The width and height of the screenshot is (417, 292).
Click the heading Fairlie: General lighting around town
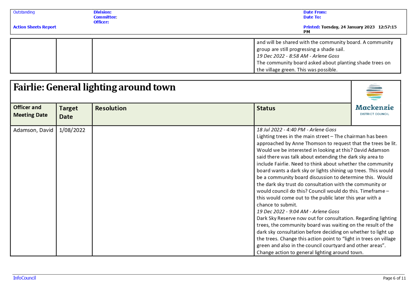pos(95,87)
